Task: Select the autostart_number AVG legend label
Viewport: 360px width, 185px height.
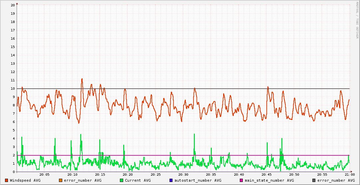Action: click(198, 180)
